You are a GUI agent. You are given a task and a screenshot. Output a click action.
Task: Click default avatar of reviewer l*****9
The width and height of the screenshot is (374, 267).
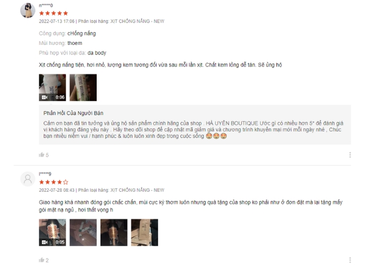tap(28, 179)
